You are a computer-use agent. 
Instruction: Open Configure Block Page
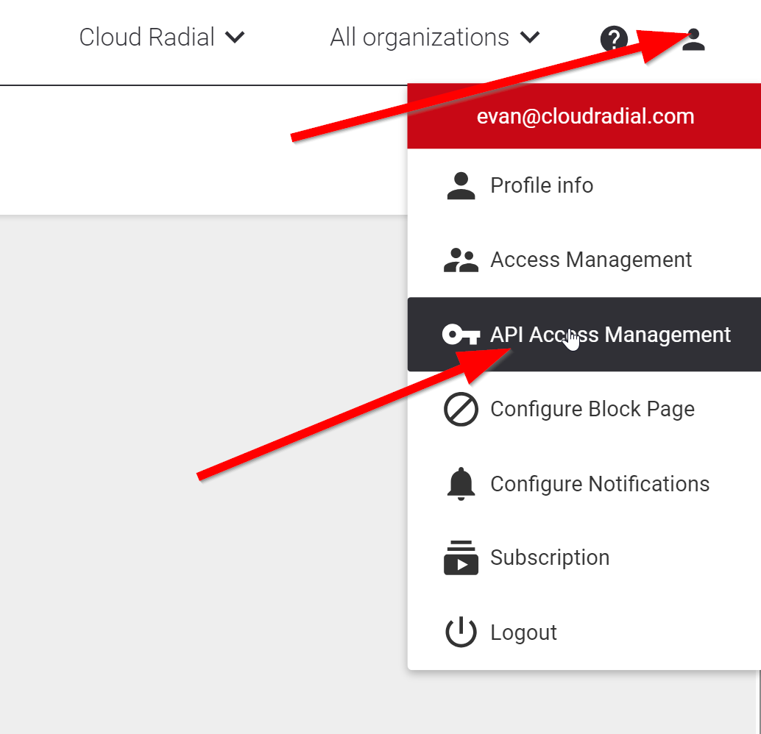[592, 409]
